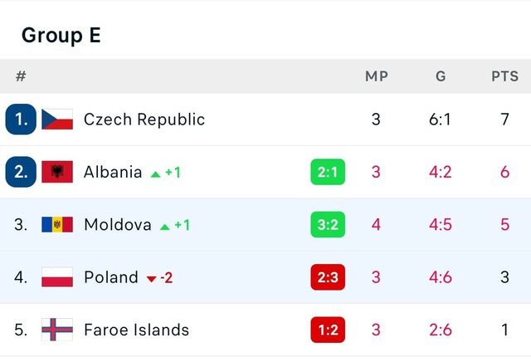Screen dimensions: 531x362
Task: Open the Czech Republic team link
Action: tap(144, 120)
